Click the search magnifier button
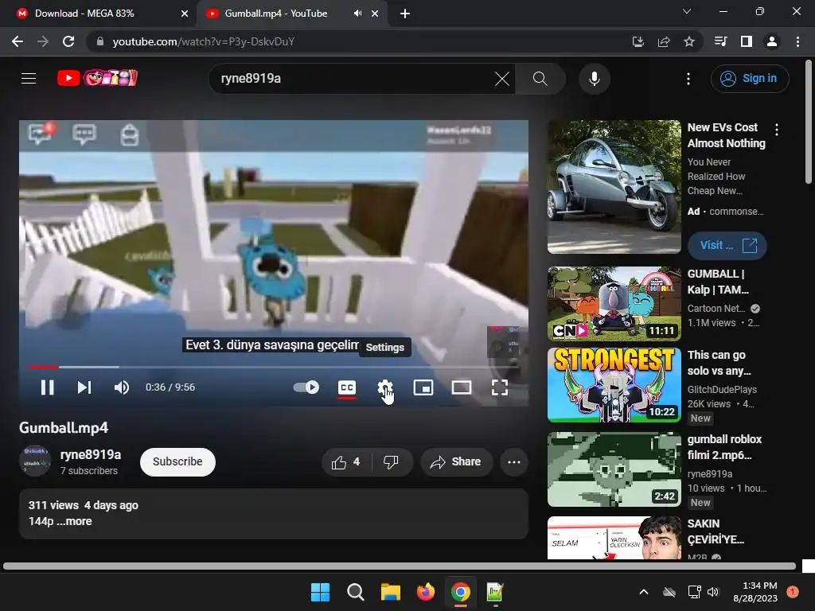 (540, 79)
